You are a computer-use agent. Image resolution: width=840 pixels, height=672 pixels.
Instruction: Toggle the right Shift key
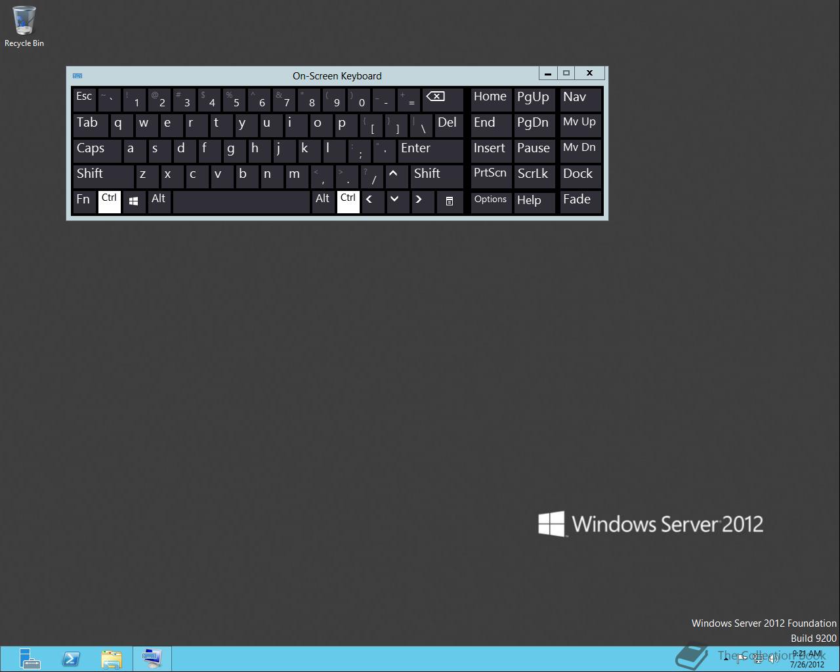coord(437,177)
